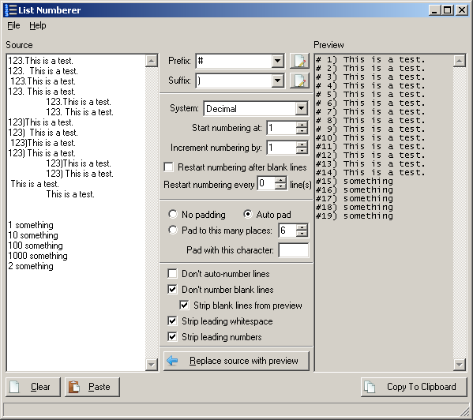Open the Help menu

[38, 25]
